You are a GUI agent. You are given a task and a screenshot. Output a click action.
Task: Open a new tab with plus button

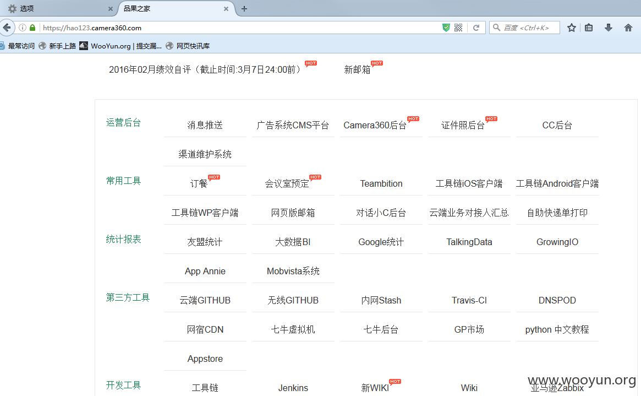pos(244,9)
